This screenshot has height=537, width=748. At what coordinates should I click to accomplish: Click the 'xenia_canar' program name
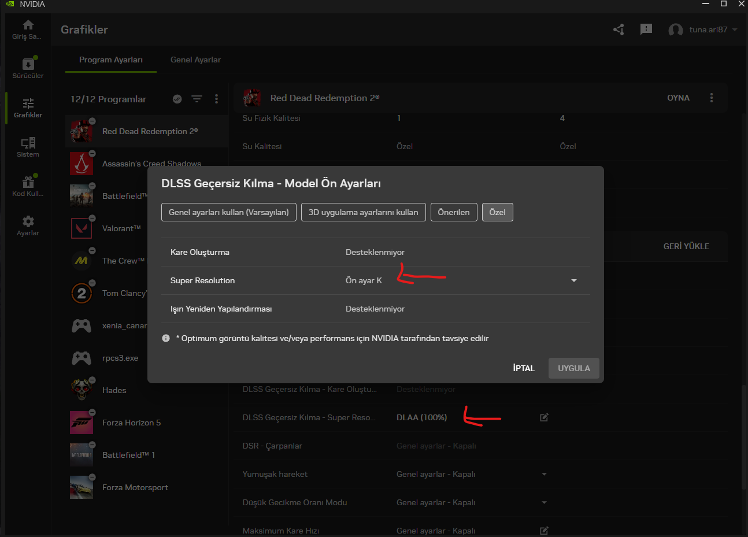pos(124,325)
